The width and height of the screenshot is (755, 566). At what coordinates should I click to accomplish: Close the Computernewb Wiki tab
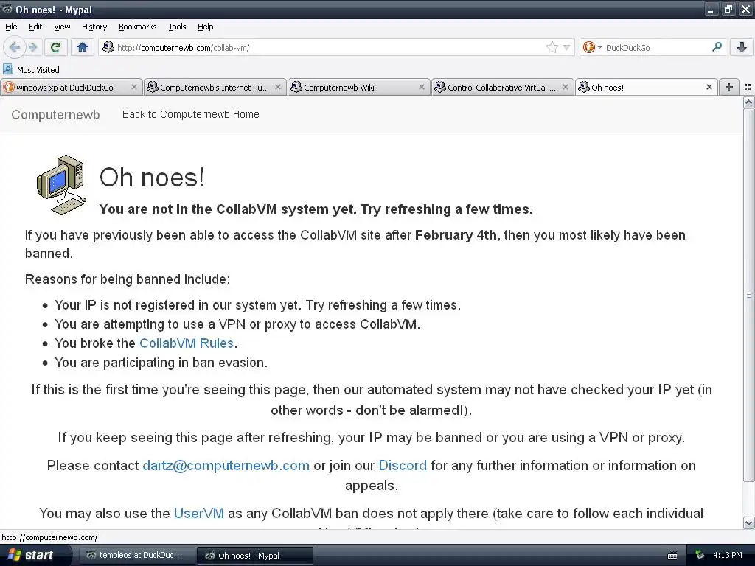pyautogui.click(x=421, y=87)
